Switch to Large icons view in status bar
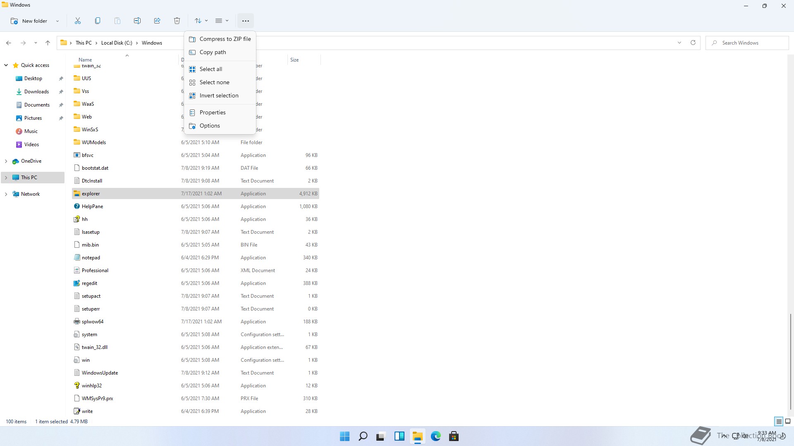Viewport: 794px width, 446px height. (788, 422)
